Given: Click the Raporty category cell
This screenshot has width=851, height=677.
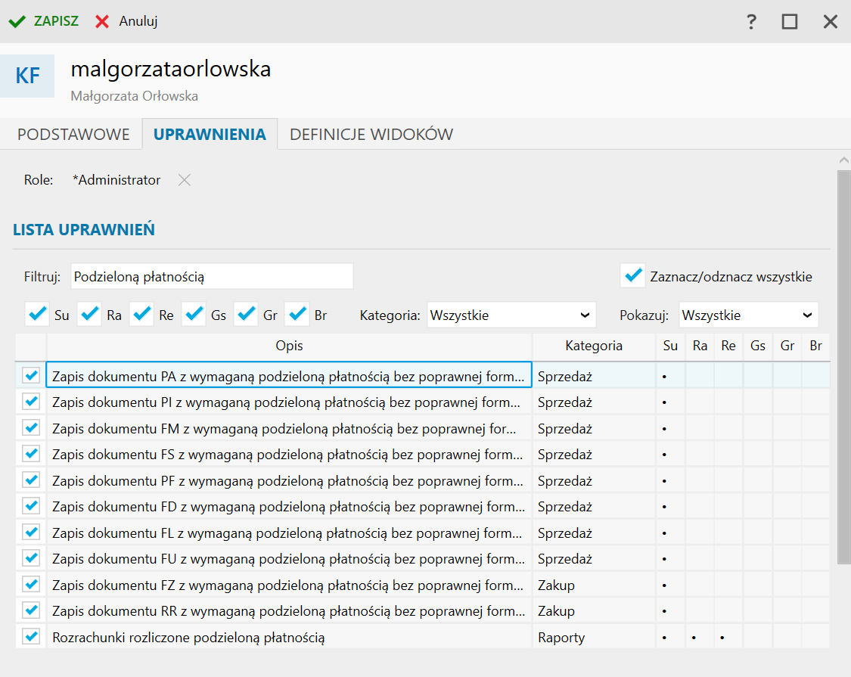Looking at the screenshot, I should click(x=594, y=638).
